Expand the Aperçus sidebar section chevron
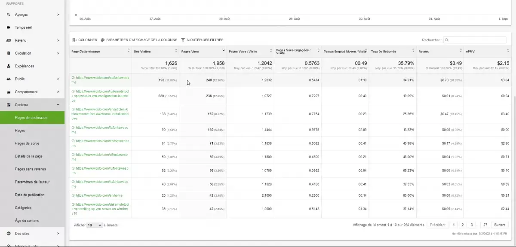This screenshot has height=247, width=516. [58, 15]
